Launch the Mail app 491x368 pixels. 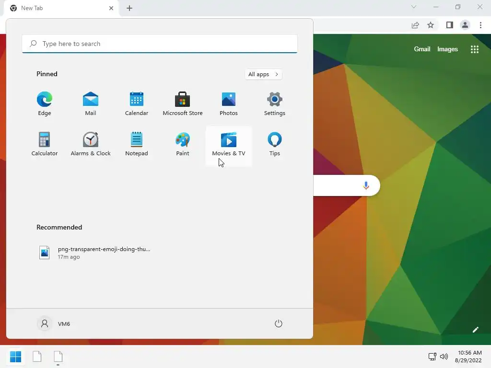pos(91,104)
